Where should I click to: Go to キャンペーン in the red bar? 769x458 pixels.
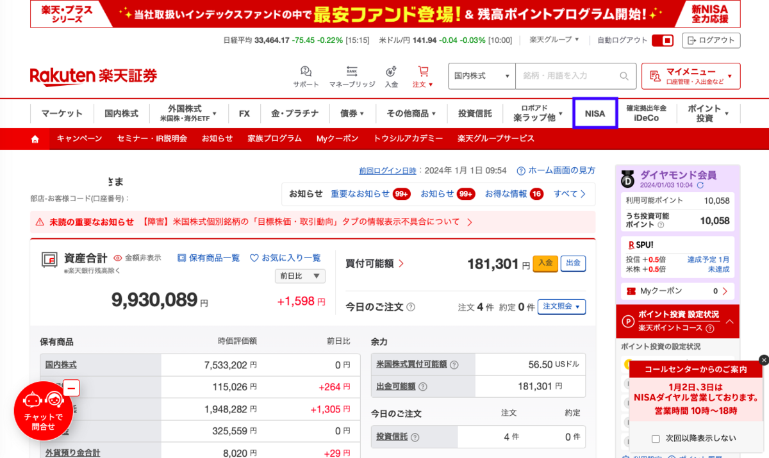pos(79,138)
